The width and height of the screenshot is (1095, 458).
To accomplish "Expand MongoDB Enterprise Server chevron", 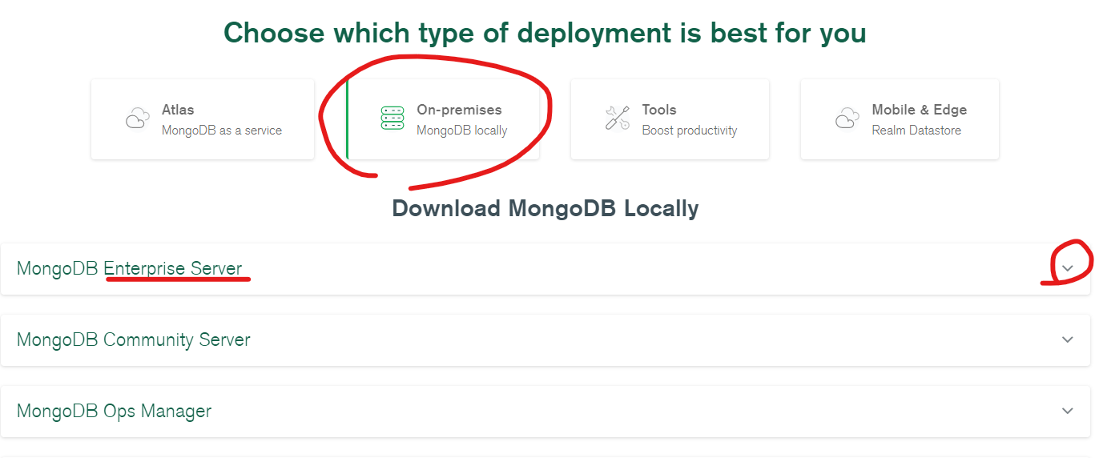I will 1068,268.
